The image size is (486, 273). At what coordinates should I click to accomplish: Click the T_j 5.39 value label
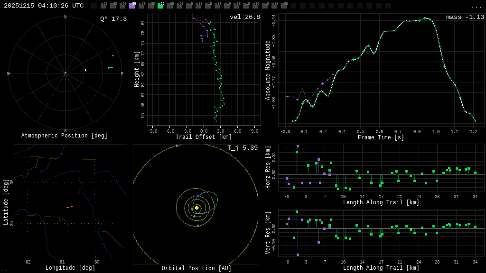(x=242, y=148)
